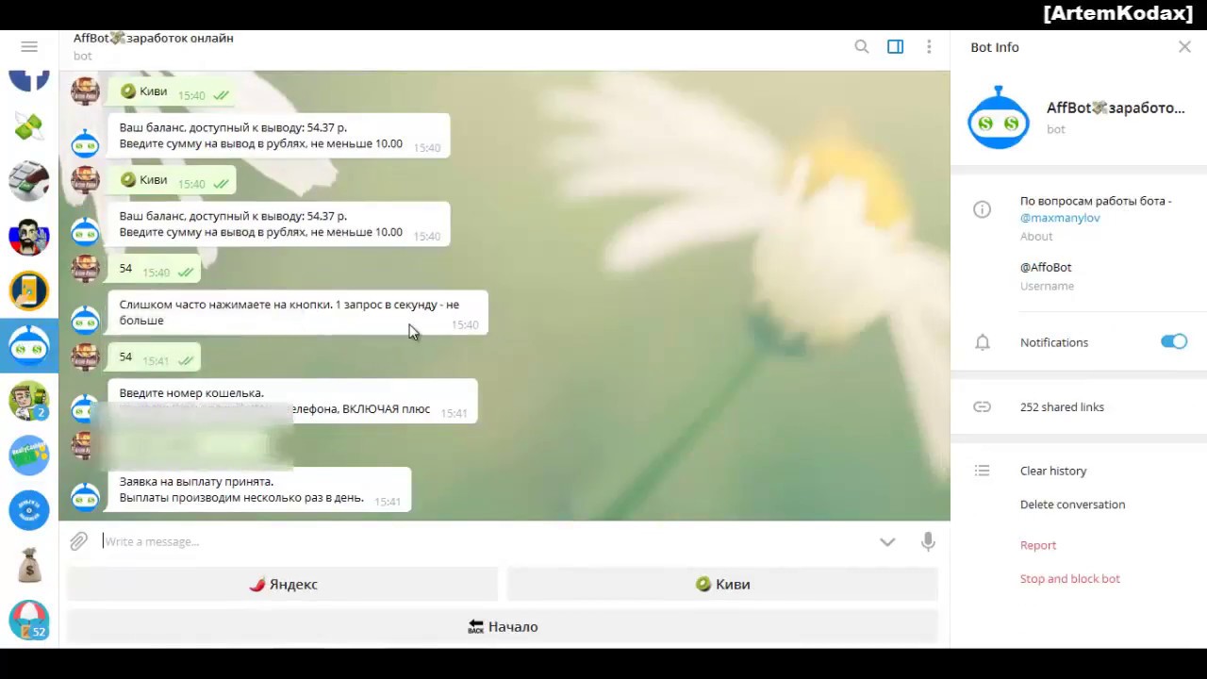Choose Delete conversation
Image resolution: width=1207 pixels, height=679 pixels.
1072,505
